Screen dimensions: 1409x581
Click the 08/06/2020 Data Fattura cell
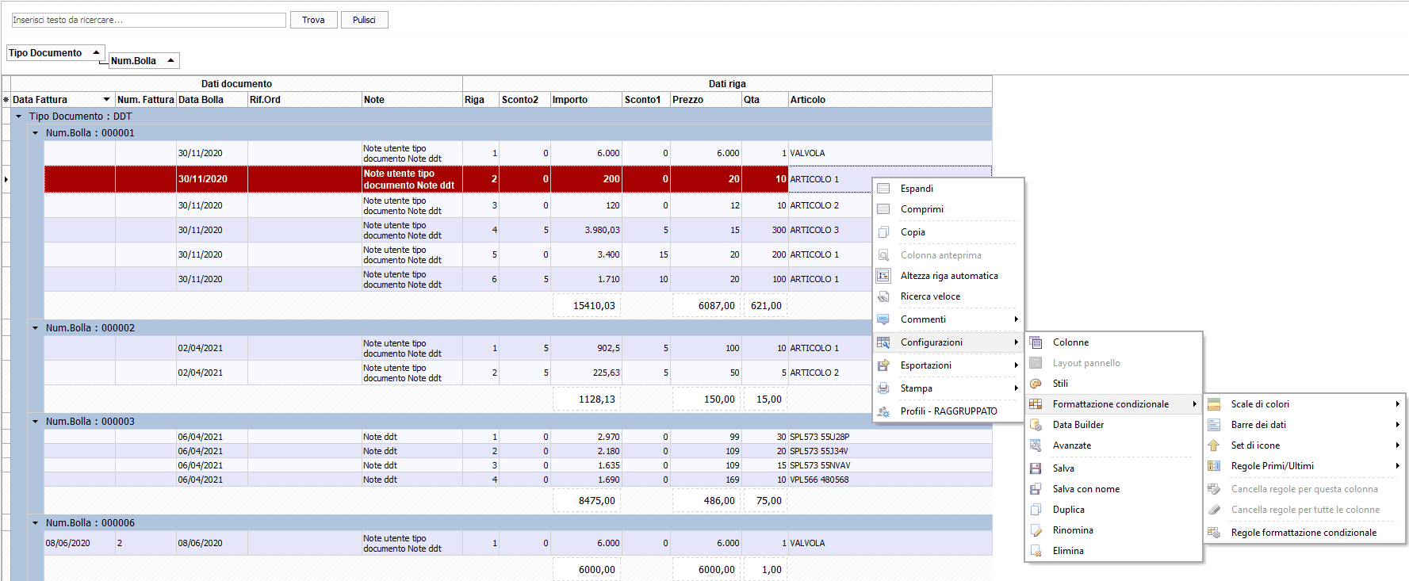click(x=79, y=543)
